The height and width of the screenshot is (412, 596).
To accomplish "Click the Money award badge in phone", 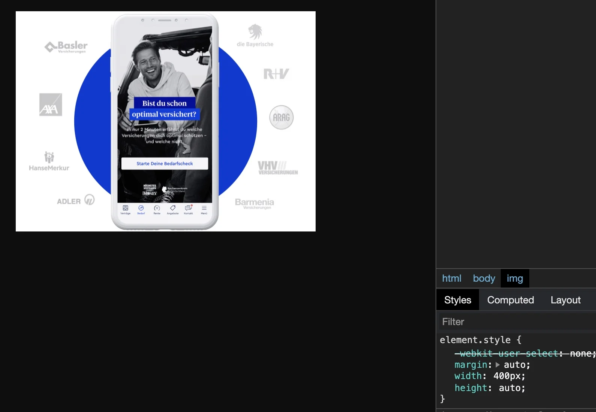I will [150, 190].
